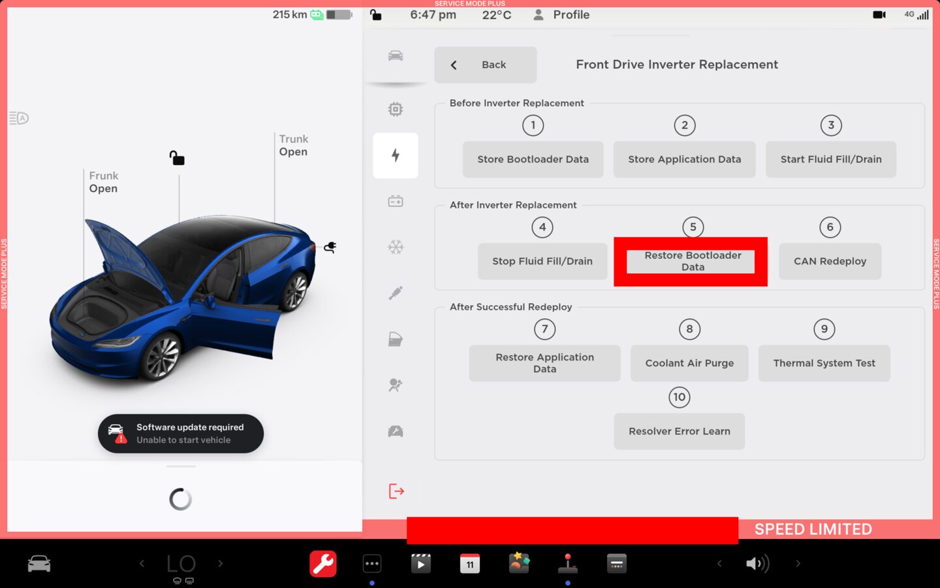Image resolution: width=940 pixels, height=588 pixels.
Task: Open the battery section in sidebar
Action: (x=396, y=201)
